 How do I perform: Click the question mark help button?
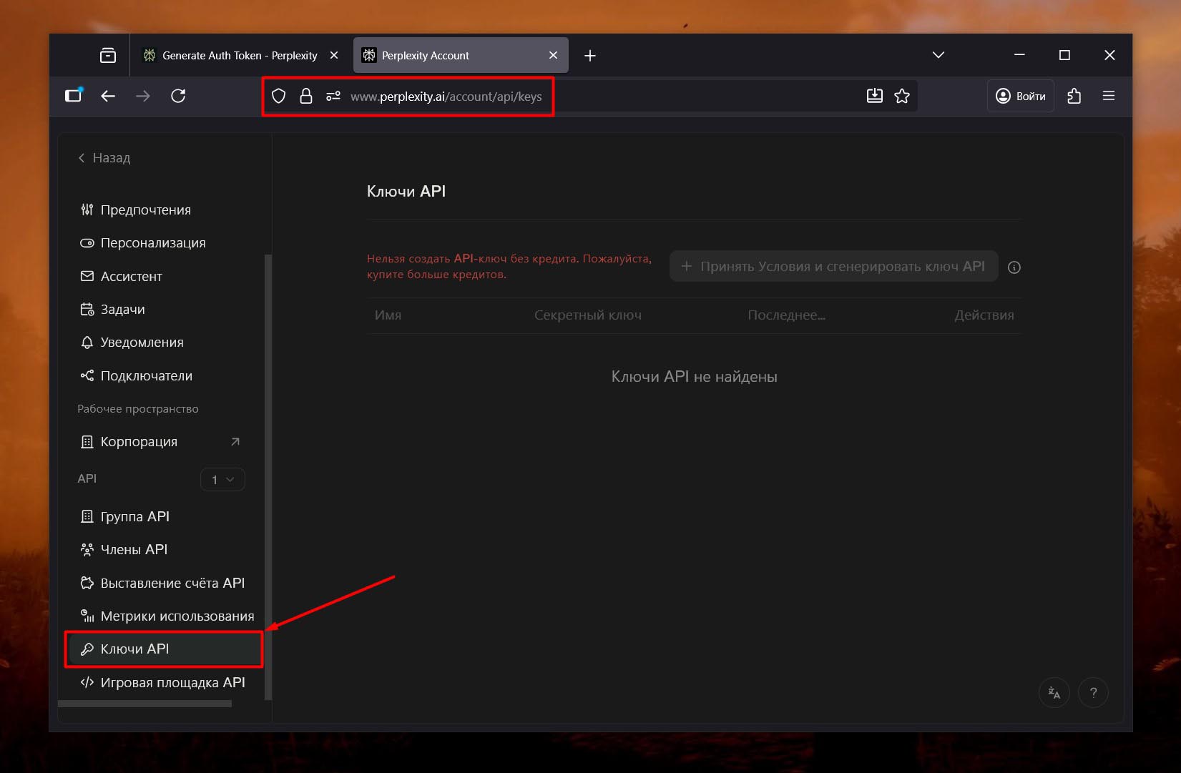1093,692
